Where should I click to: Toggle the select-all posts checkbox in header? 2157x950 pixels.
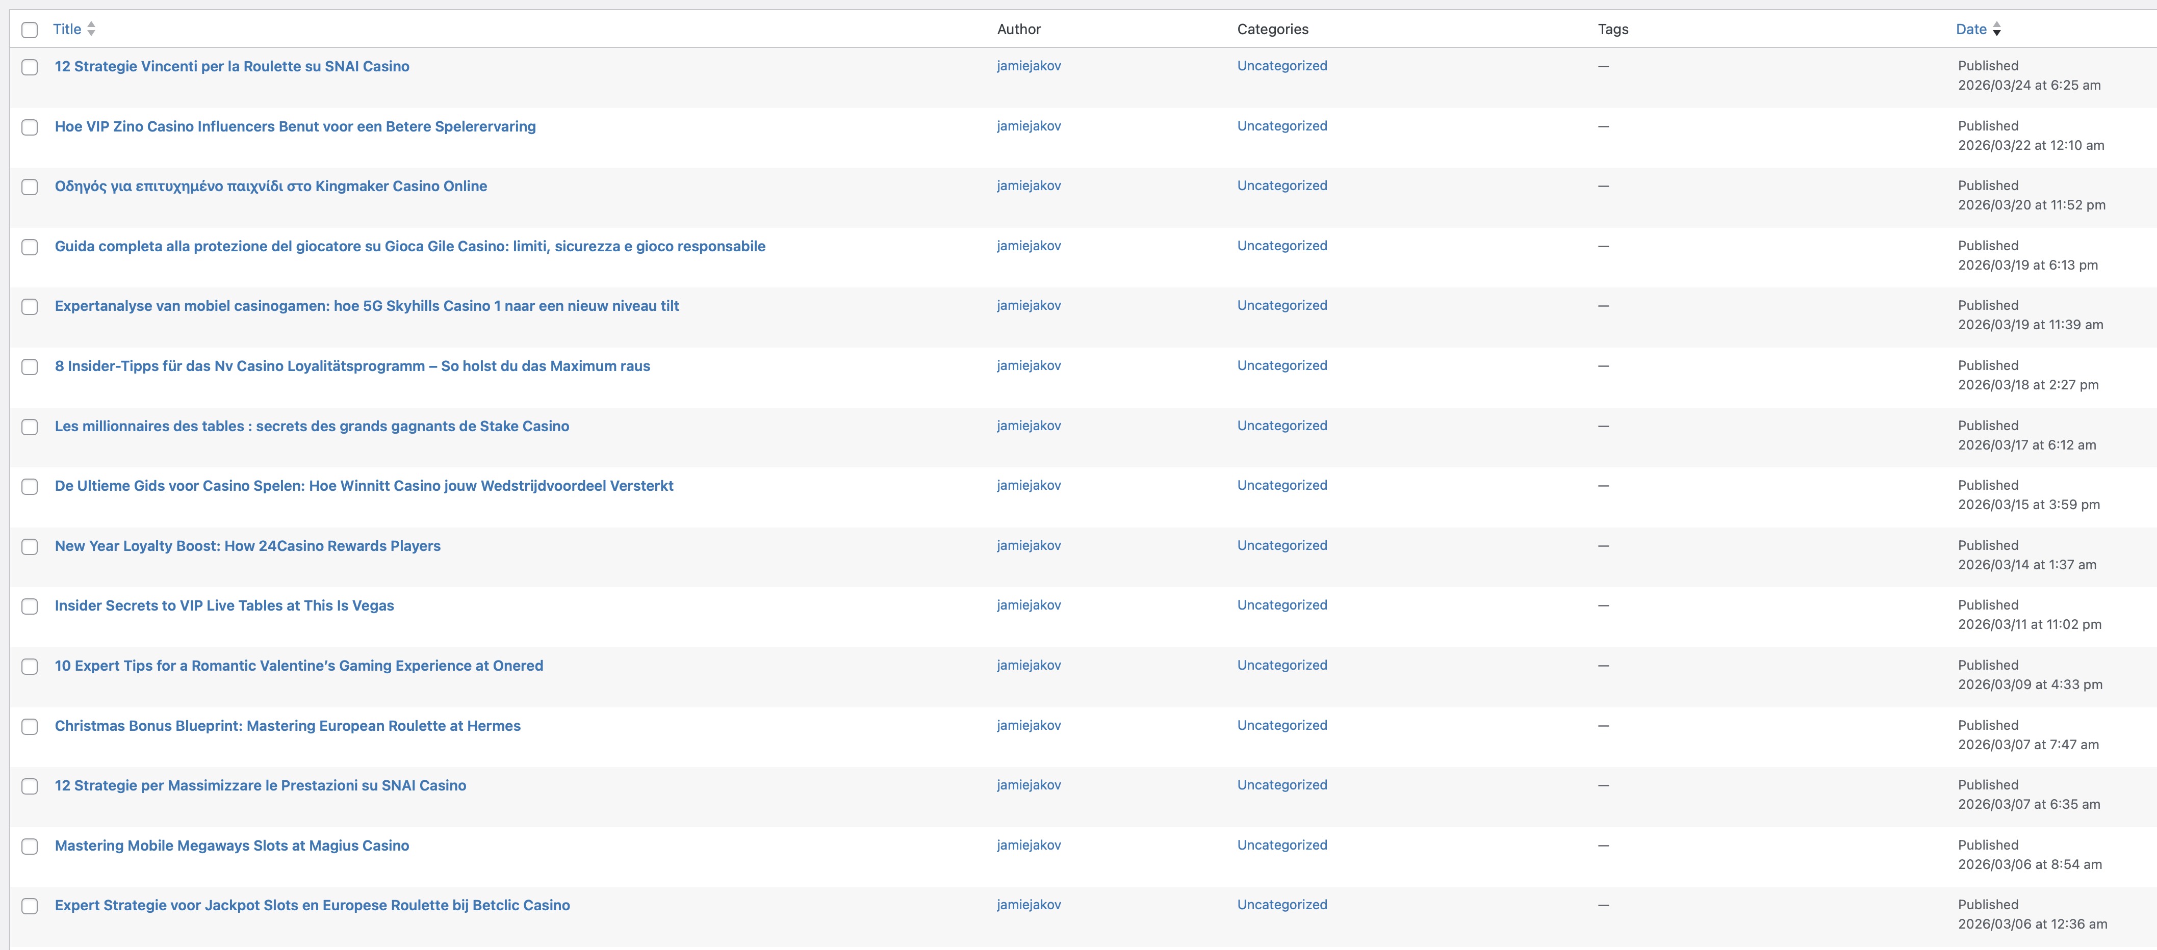29,30
